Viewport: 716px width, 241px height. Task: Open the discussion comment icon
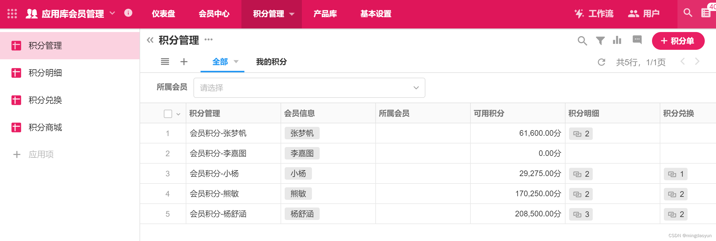click(637, 40)
